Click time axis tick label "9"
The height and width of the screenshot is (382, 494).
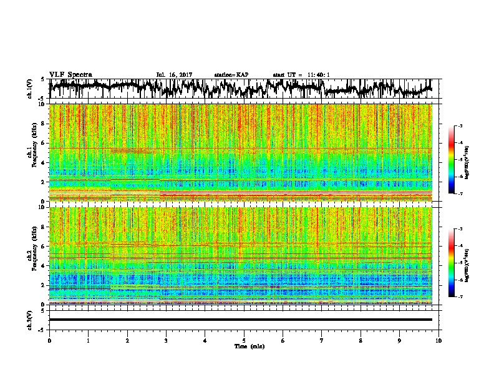click(x=399, y=341)
